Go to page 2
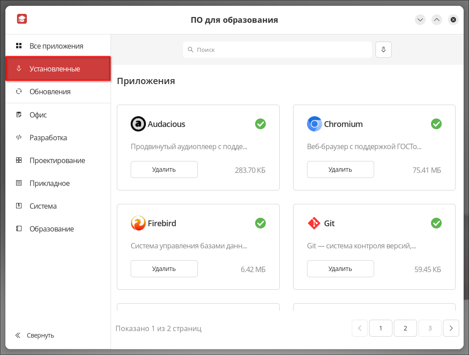The width and height of the screenshot is (469, 355). (405, 328)
